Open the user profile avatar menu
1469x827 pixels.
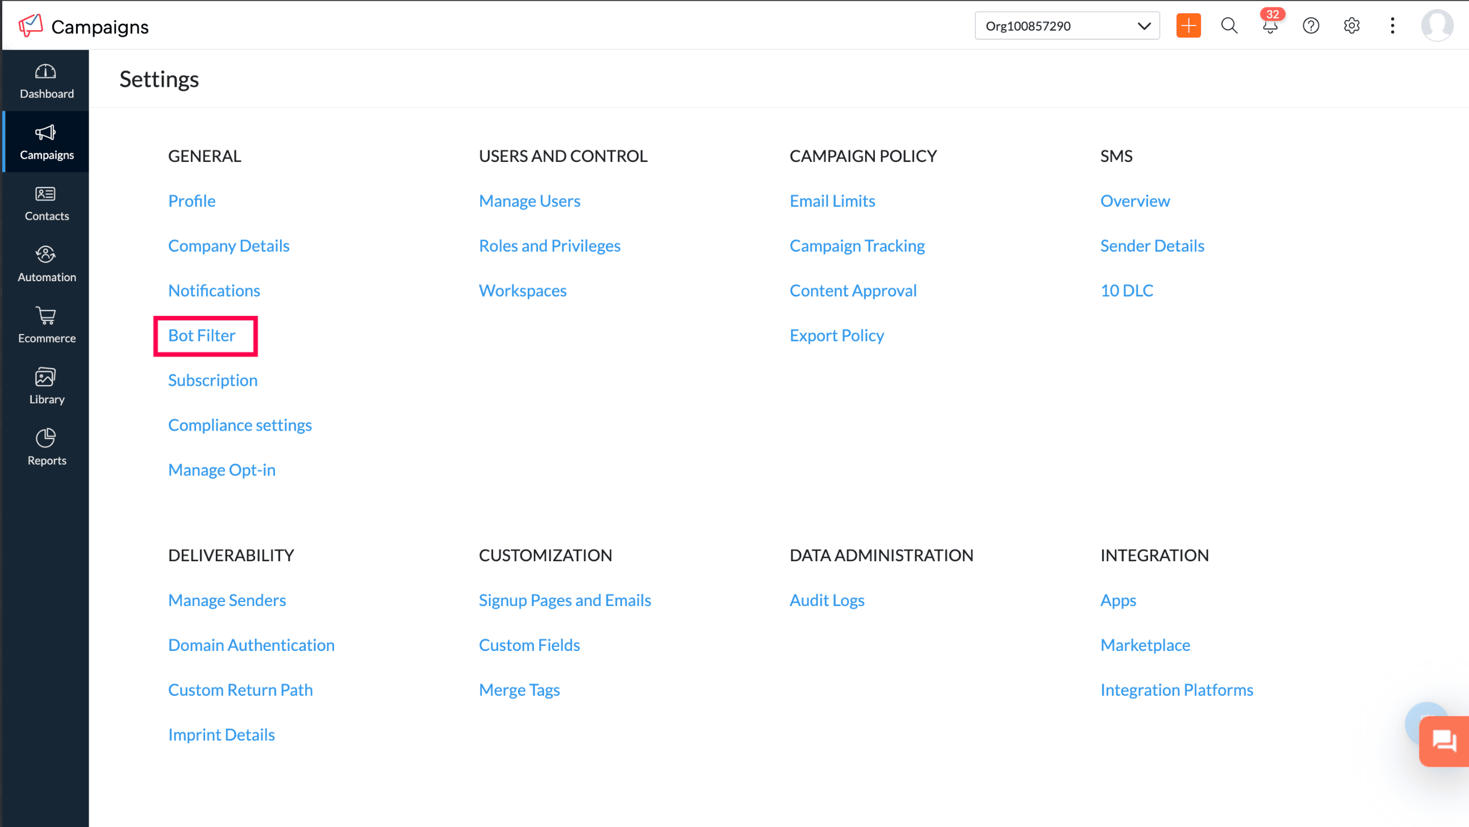[1437, 26]
